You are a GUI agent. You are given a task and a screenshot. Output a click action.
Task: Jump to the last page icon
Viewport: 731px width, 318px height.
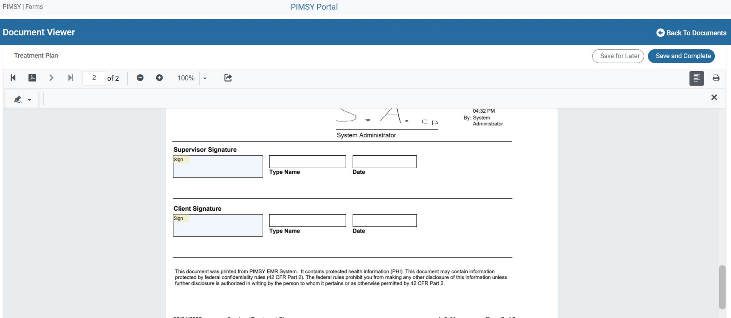[70, 78]
